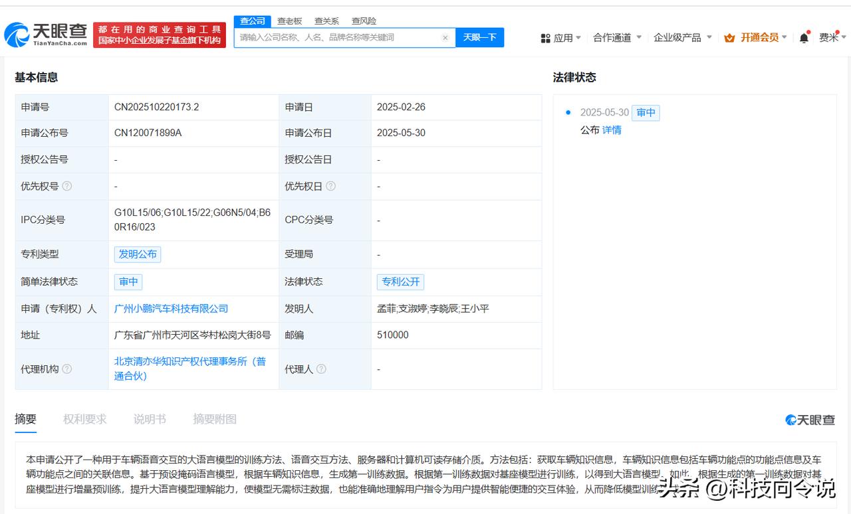Viewport: 851px width, 514px height.
Task: Select postal code 510000
Action: 393,335
